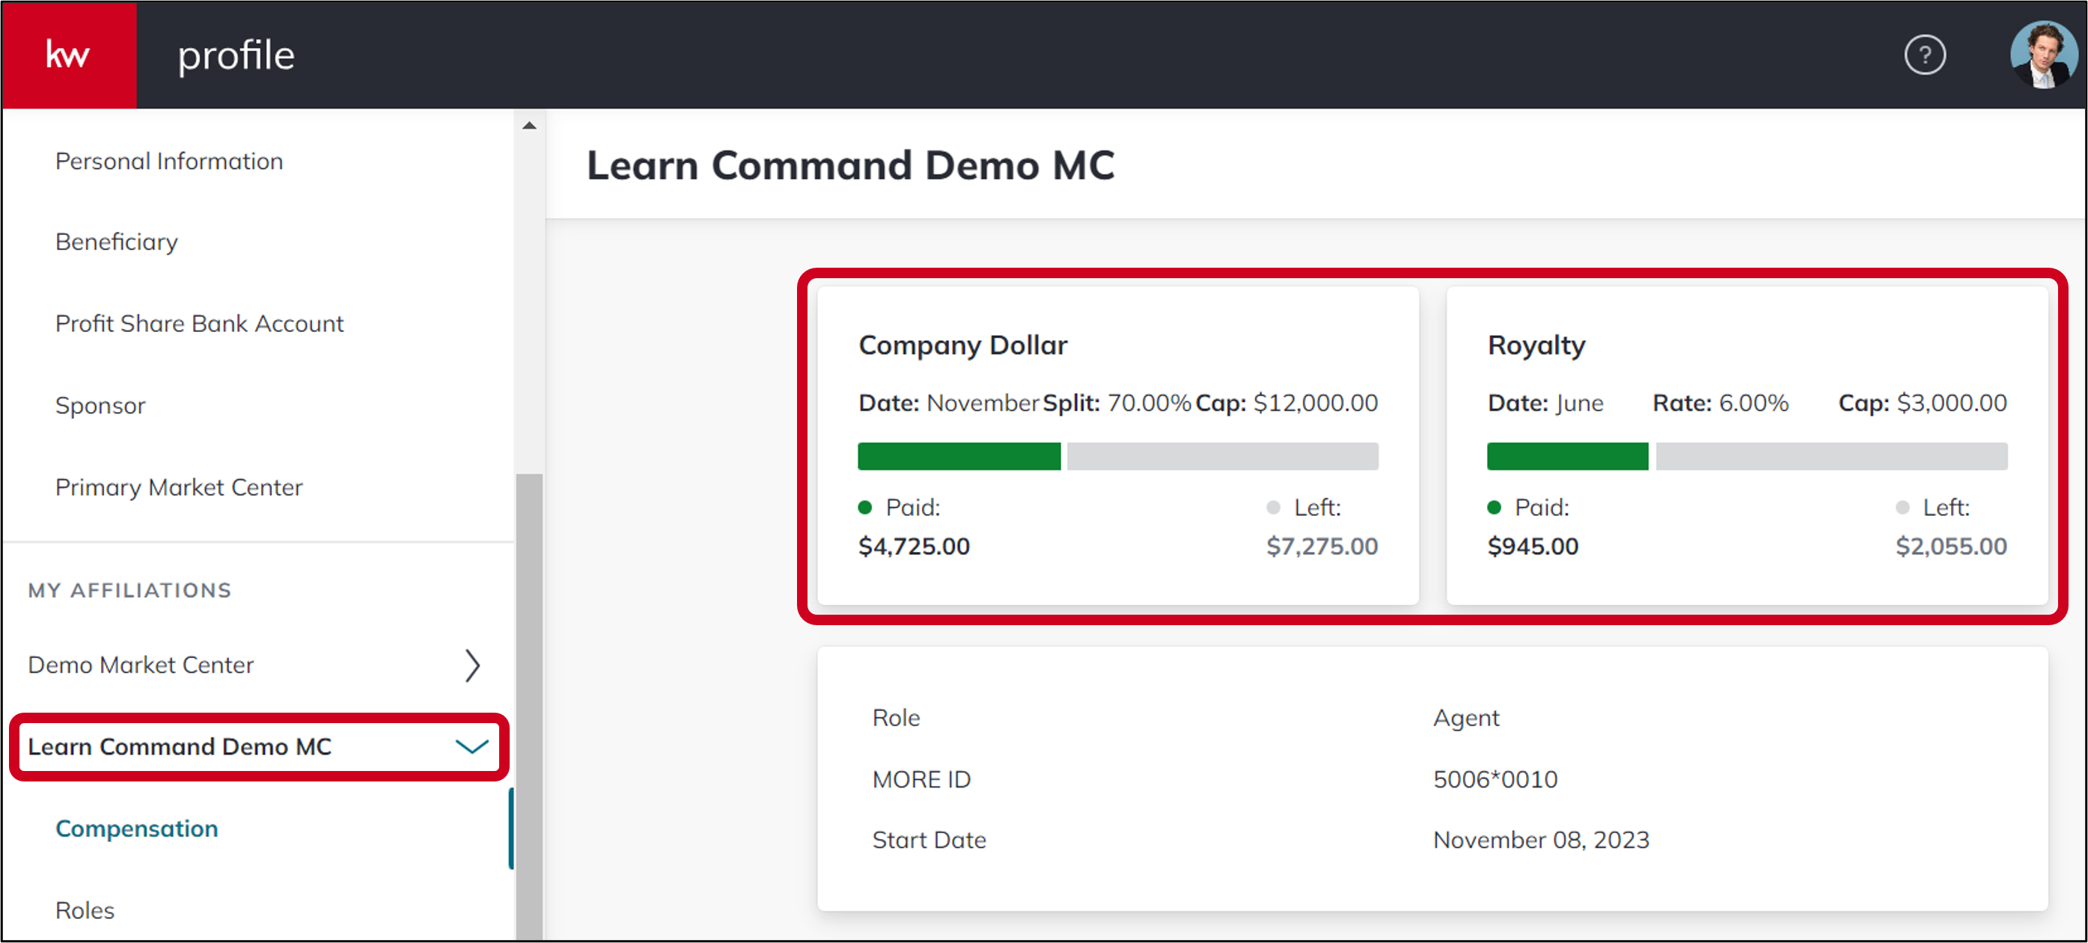Click the $7,275.00 left amount
This screenshot has width=2088, height=943.
[1322, 546]
